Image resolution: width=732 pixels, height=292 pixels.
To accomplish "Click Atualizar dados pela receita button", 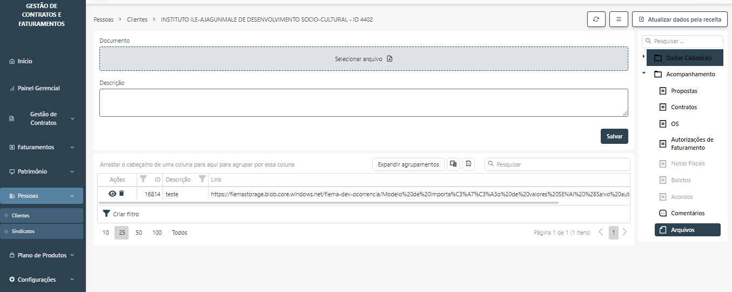I will tap(680, 19).
